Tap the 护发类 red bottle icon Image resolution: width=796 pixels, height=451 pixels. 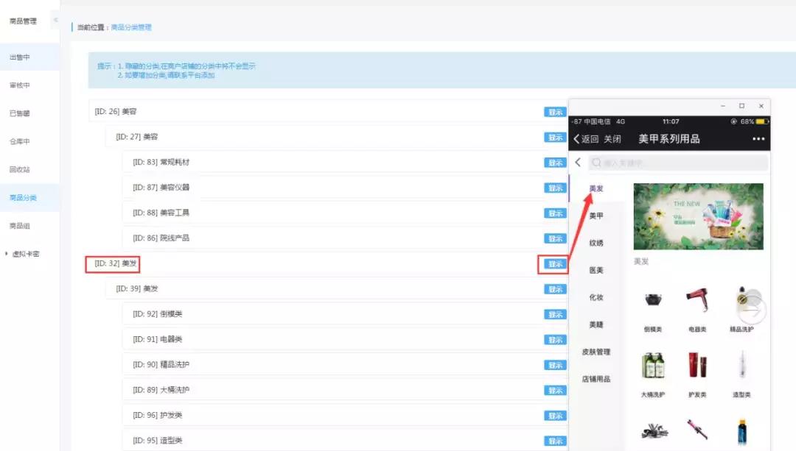pos(697,366)
